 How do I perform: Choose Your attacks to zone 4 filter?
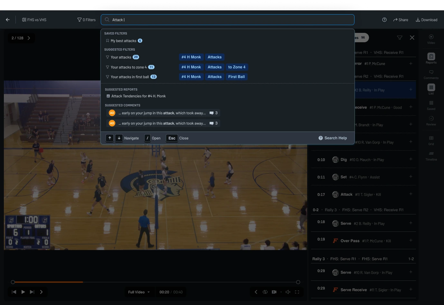tap(130, 67)
